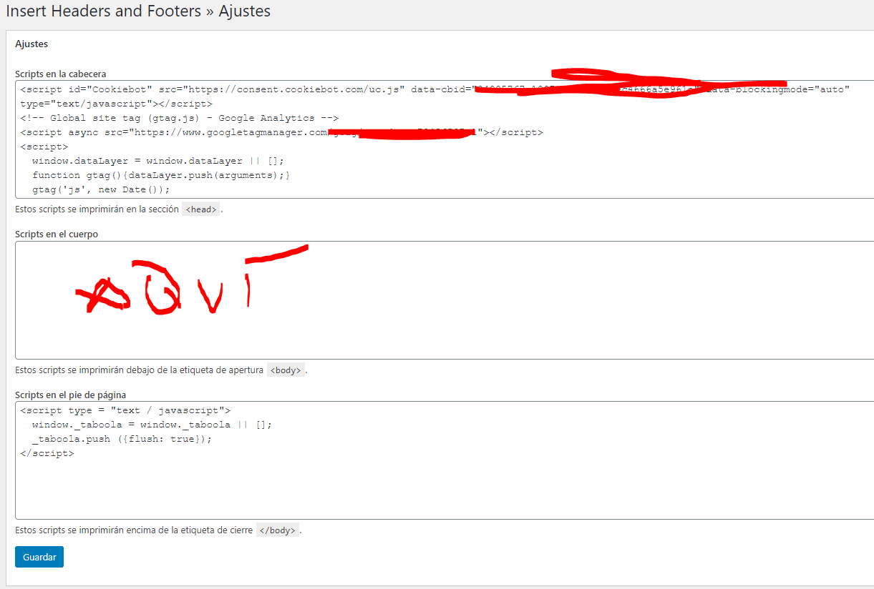Screen dimensions: 874x589
Task: Click the Guardar button
Action: point(39,557)
